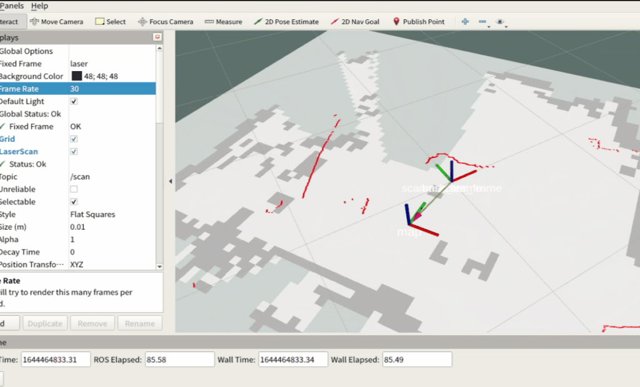640x387 pixels.
Task: Toggle the Default Light checkbox
Action: pyautogui.click(x=74, y=102)
